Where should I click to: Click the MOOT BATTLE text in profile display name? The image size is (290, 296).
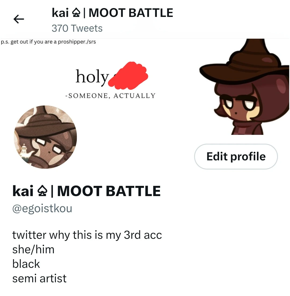[109, 191]
